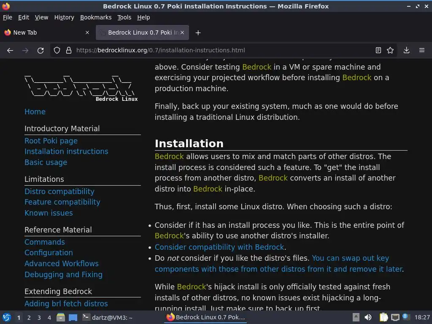Switch to the dartz@VM3 terminal window
The image size is (432, 324).
tap(108, 317)
